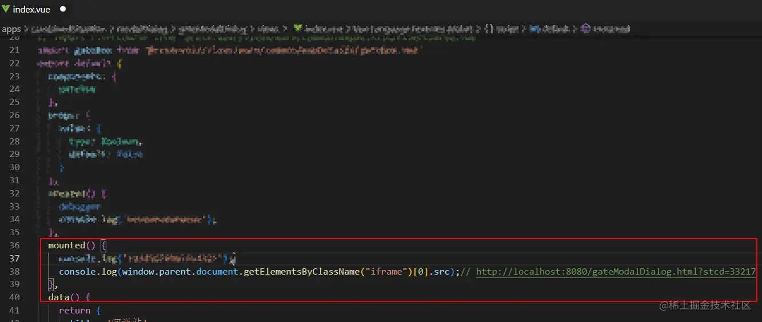Open the gateModalDialog breadcrumb segment

213,29
